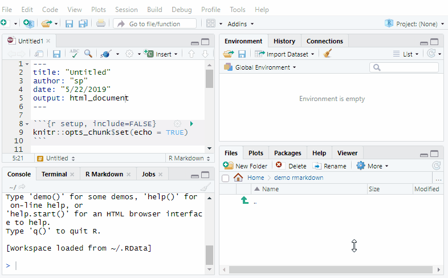This screenshot has width=448, height=278.
Task: Open the Session menu
Action: [126, 10]
